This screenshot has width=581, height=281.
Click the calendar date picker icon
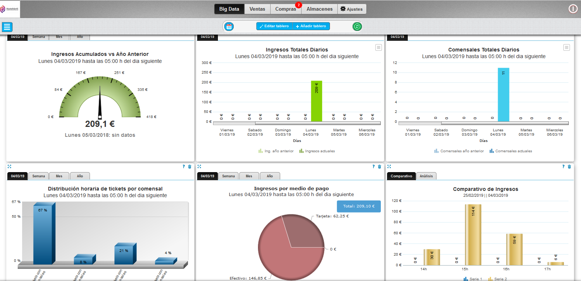click(229, 26)
